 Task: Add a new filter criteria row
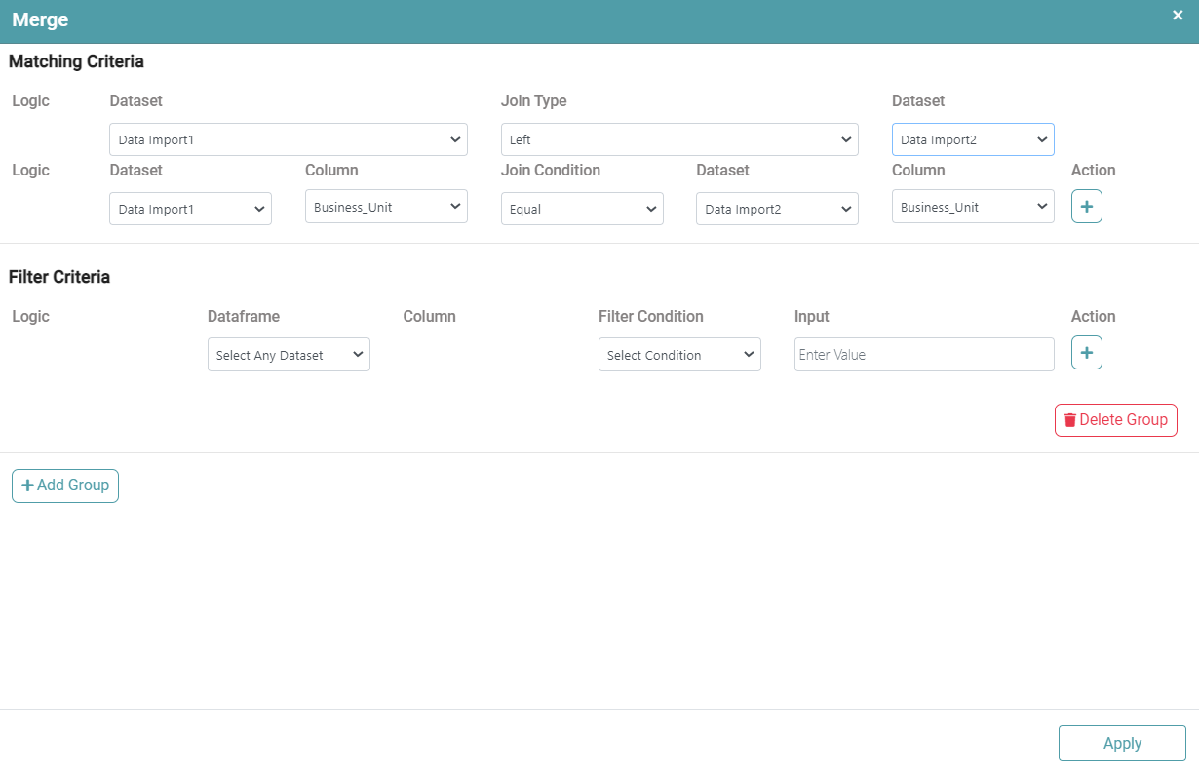[1086, 353]
